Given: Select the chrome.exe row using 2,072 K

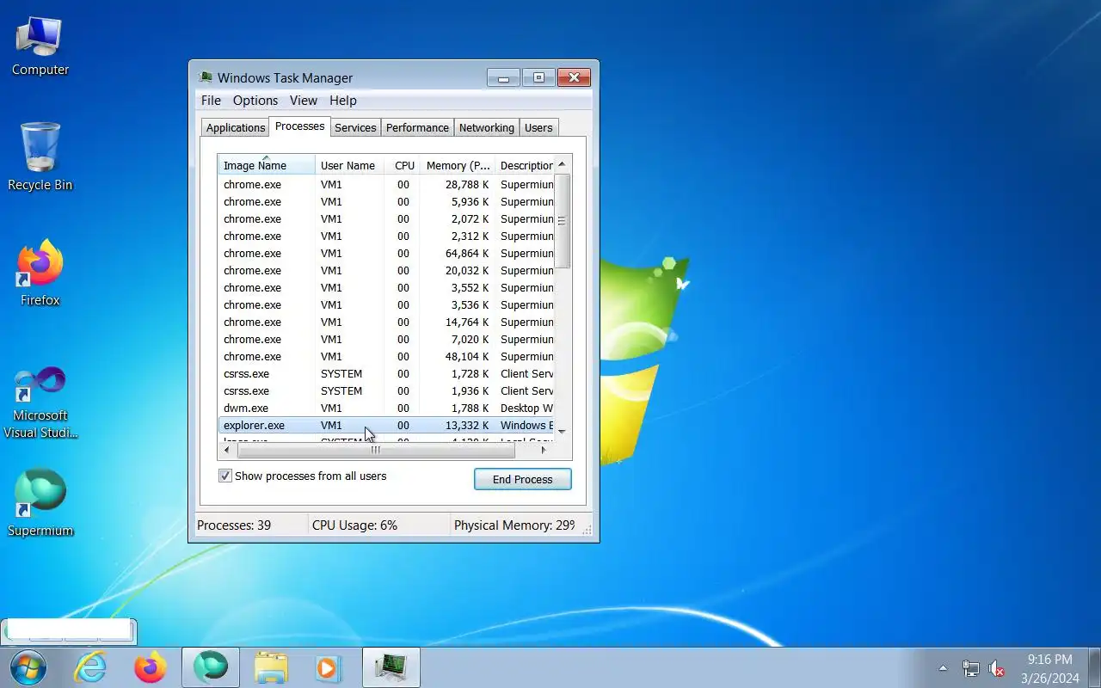Looking at the screenshot, I should [386, 218].
